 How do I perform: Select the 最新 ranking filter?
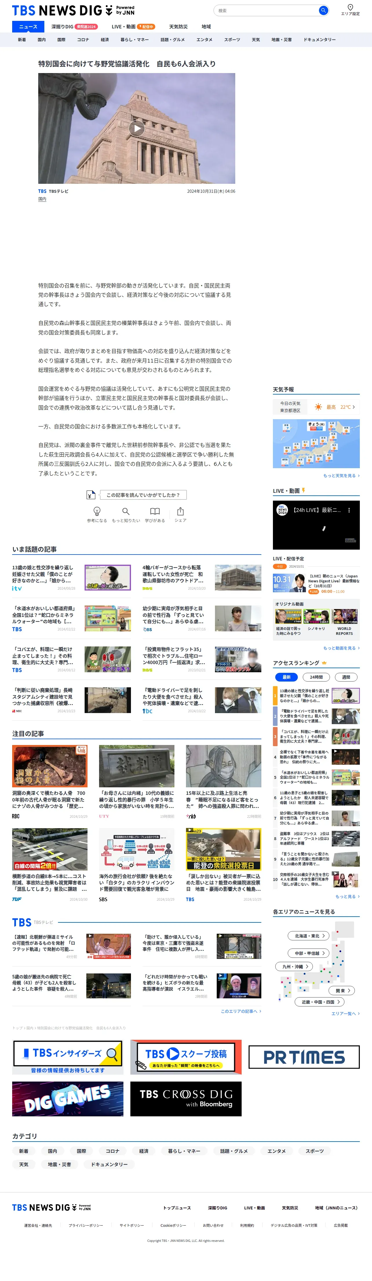click(287, 677)
